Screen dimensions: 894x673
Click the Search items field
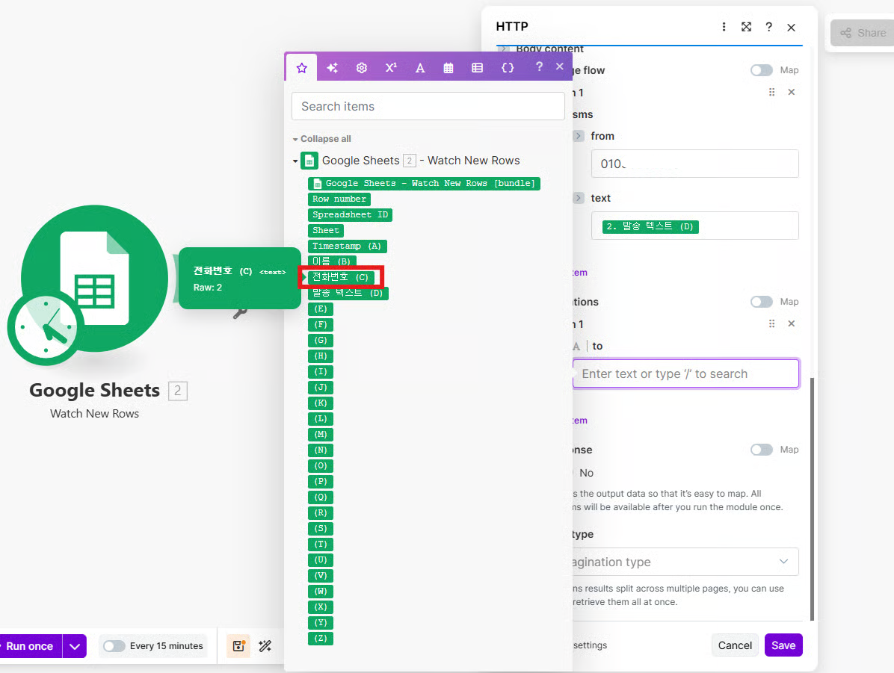[428, 106]
